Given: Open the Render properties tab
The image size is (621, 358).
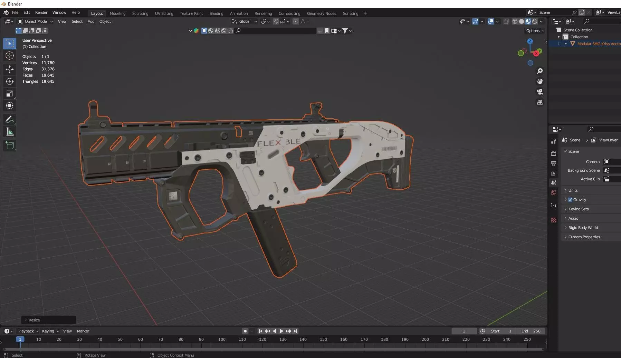Looking at the screenshot, I should pyautogui.click(x=554, y=153).
